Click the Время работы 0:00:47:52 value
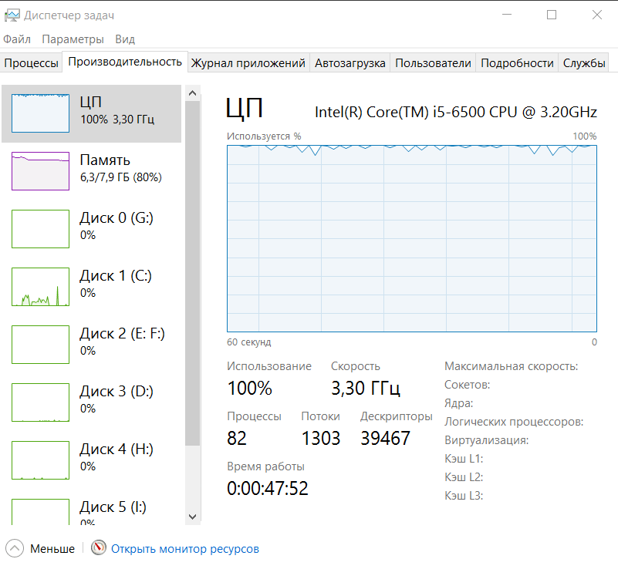Image resolution: width=618 pixels, height=569 pixels. (x=268, y=488)
